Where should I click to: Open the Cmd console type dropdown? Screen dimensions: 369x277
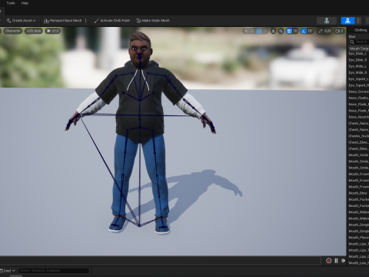coord(8,271)
